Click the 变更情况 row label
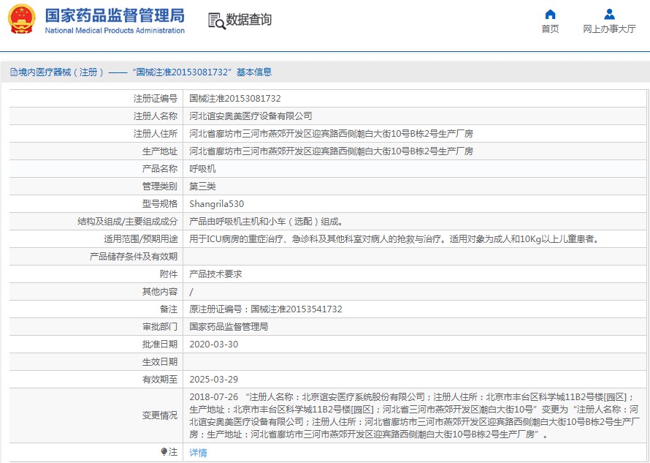 point(160,415)
